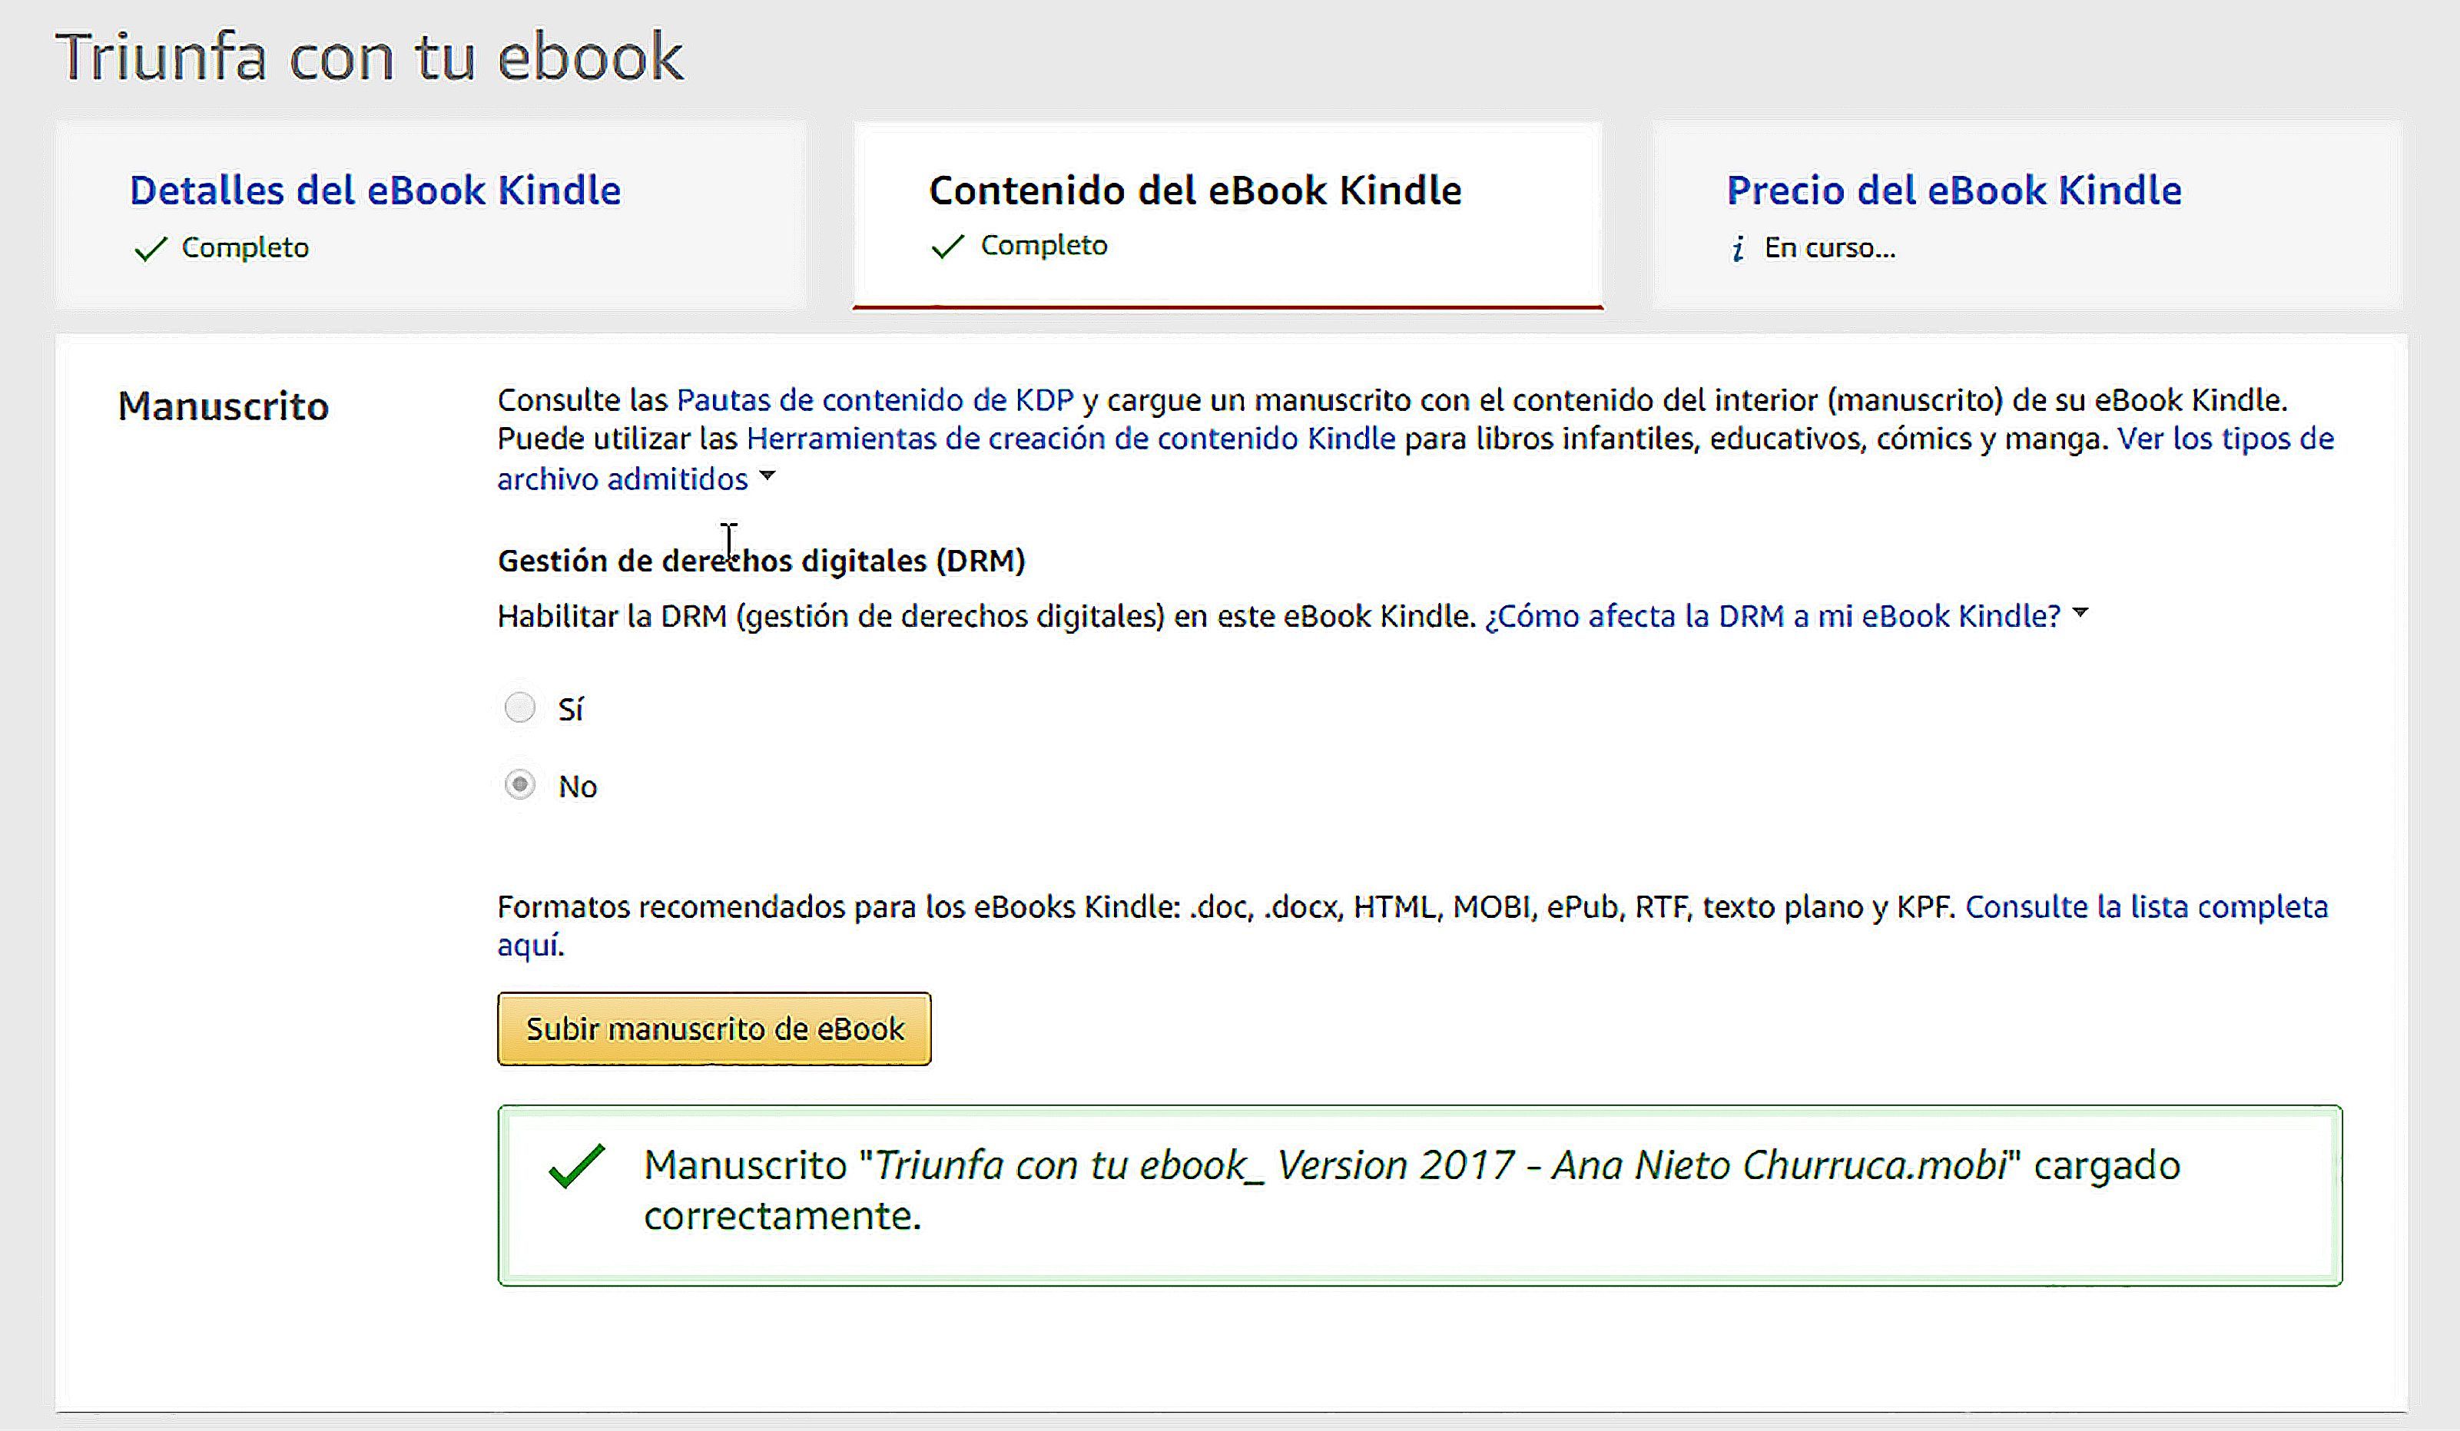
Task: Click the arrow after the DRM question link
Action: coord(2080,613)
